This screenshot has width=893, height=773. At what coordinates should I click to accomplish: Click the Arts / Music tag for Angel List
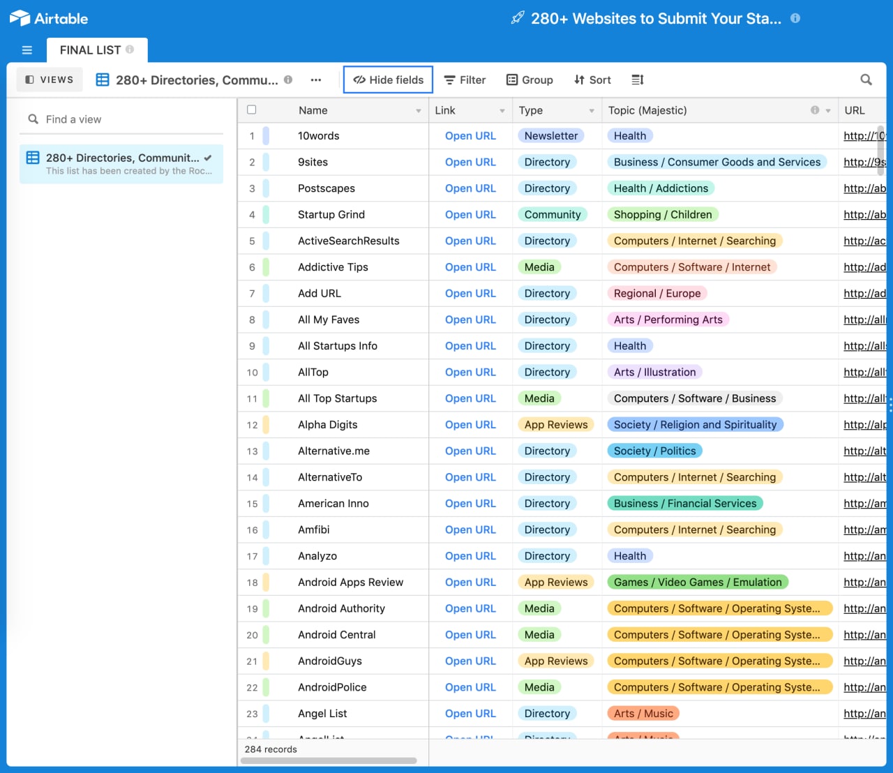[x=643, y=714]
